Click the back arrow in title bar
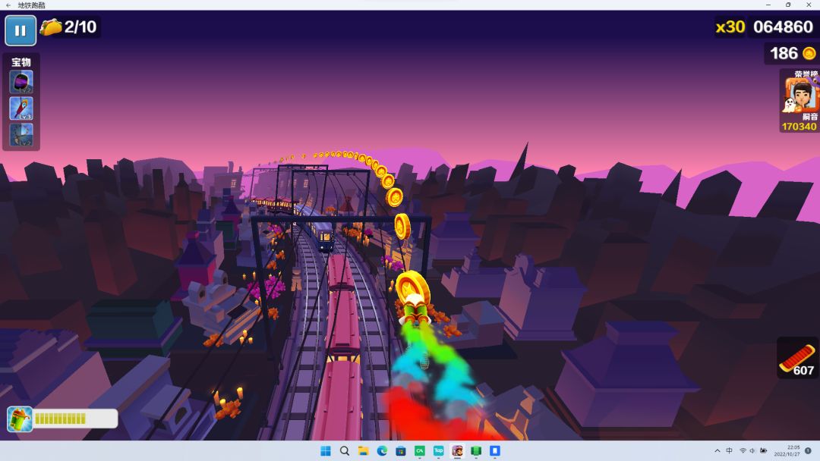The image size is (820, 461). tap(8, 5)
